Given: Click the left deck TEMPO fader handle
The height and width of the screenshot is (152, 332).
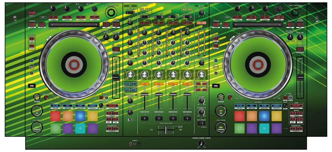Looking at the screenshot, I should click(x=116, y=77).
